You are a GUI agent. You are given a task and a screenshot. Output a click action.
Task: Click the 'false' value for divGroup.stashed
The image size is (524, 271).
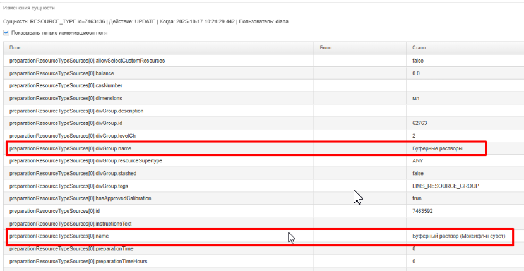[419, 173]
